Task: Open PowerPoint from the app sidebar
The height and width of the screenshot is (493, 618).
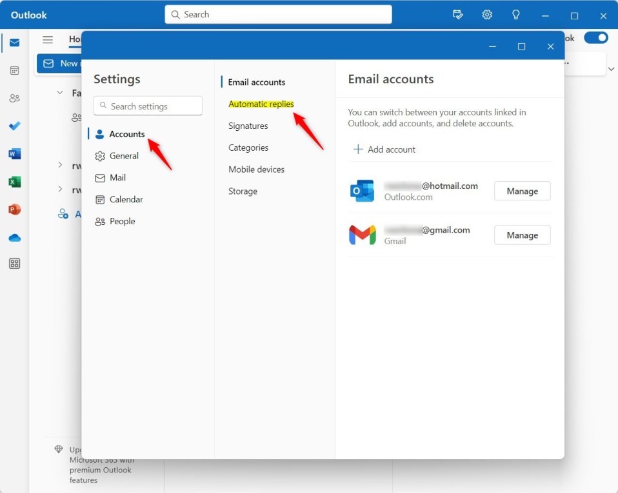Action: pyautogui.click(x=14, y=209)
